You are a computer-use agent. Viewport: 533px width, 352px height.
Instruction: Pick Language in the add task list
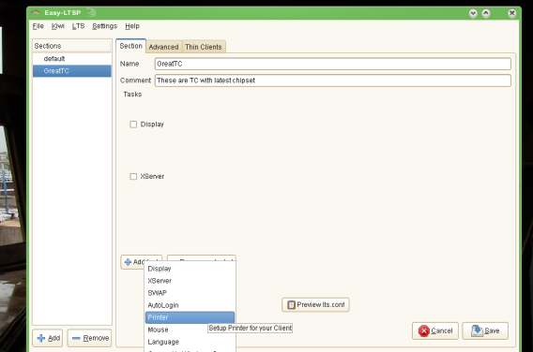[x=190, y=342]
